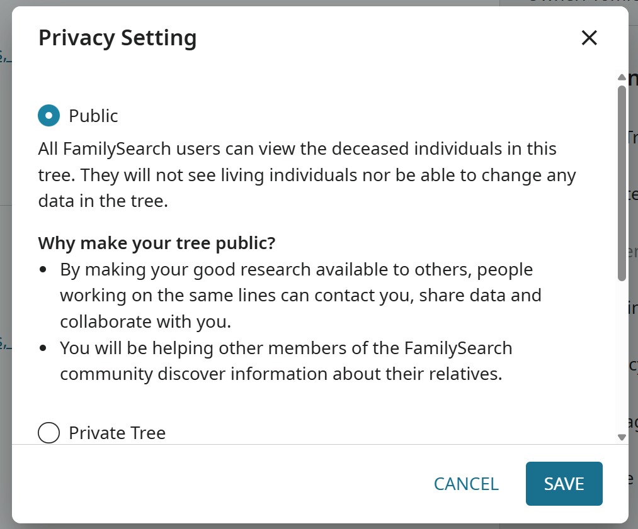
Task: Click the Public option label
Action: click(x=93, y=116)
